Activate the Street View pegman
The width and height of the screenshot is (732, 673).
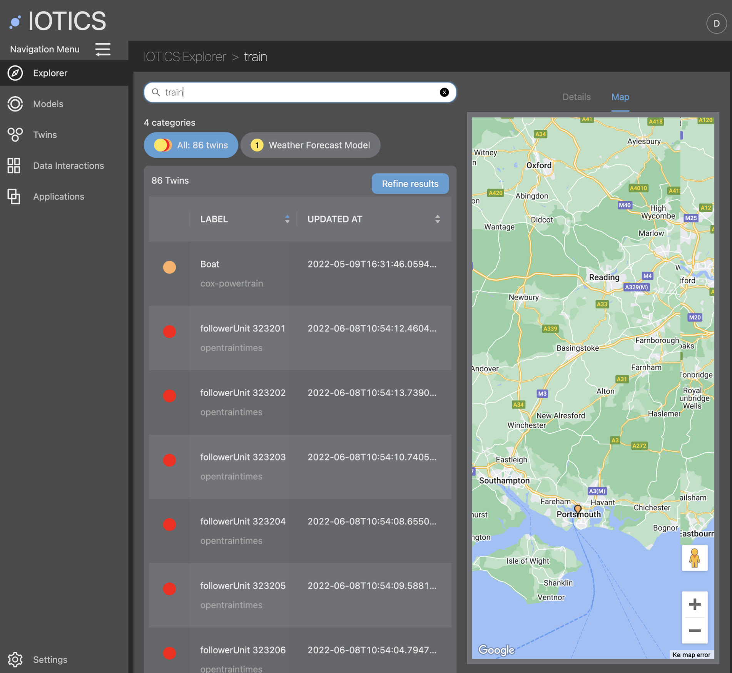point(694,558)
